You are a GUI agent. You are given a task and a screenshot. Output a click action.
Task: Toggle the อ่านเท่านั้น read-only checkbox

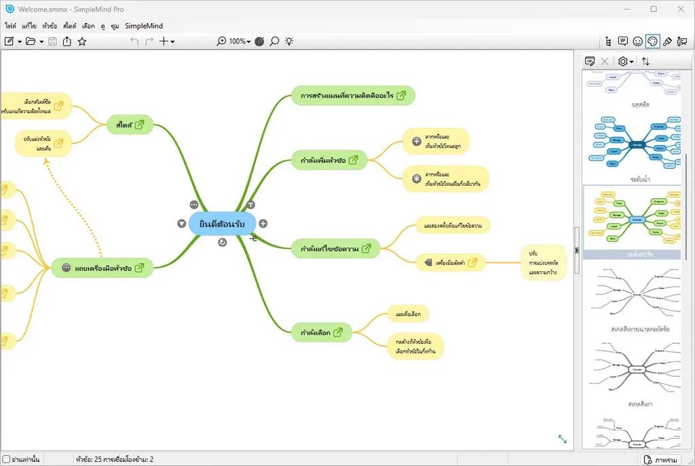pyautogui.click(x=6, y=459)
